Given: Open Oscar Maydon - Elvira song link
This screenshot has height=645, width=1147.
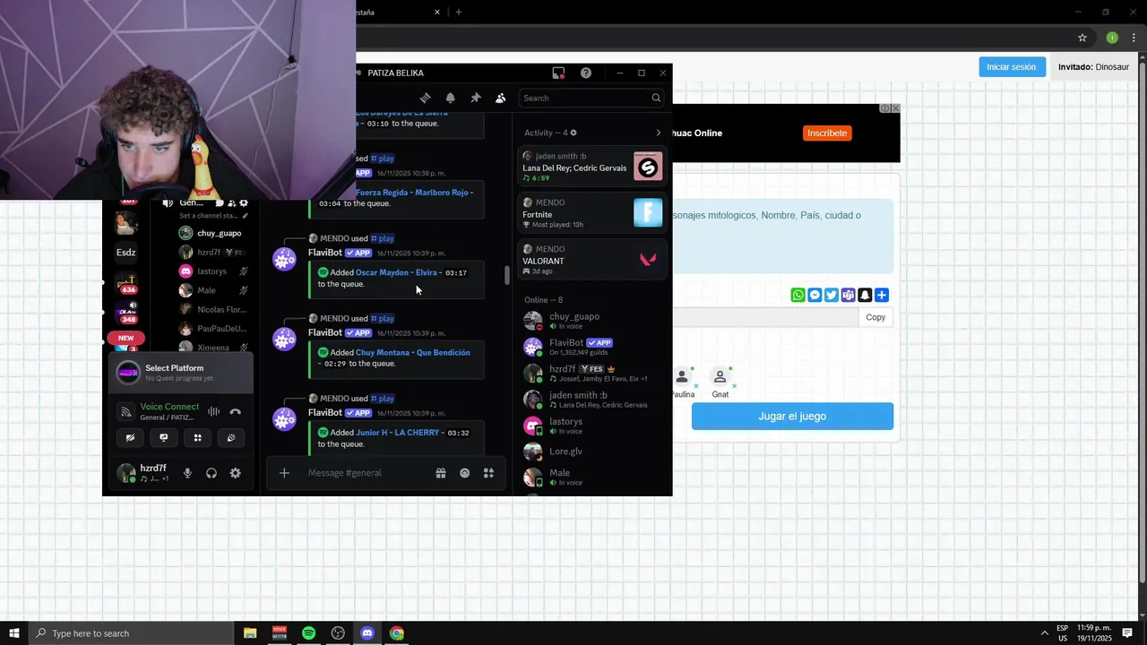Looking at the screenshot, I should [x=396, y=272].
